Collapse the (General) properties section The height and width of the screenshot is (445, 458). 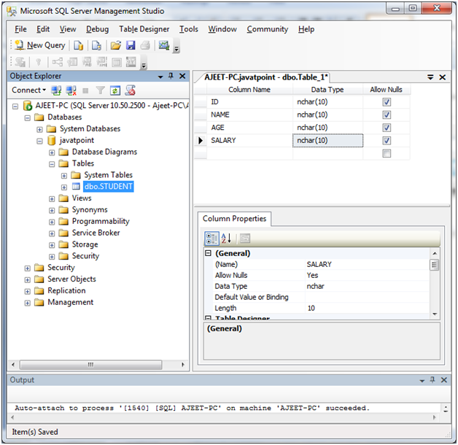[208, 253]
